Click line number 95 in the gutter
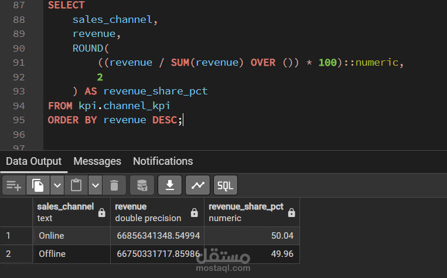 (x=19, y=120)
